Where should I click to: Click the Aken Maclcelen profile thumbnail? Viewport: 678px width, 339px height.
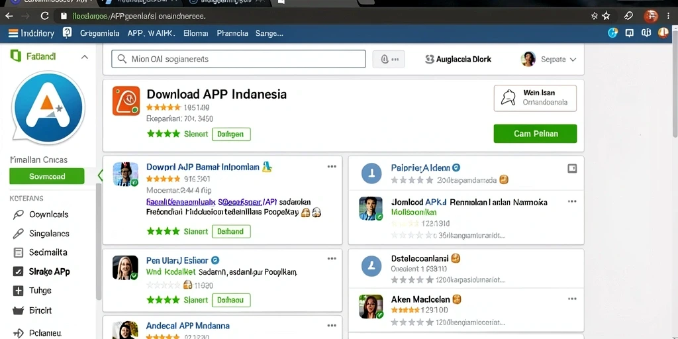pyautogui.click(x=371, y=307)
